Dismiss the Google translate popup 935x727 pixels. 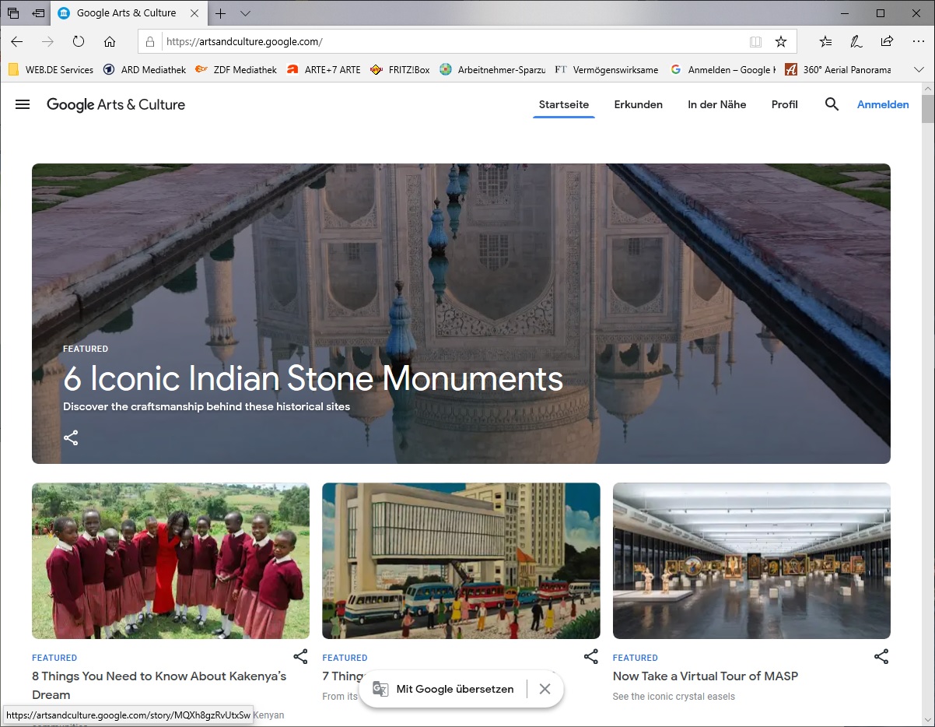click(x=545, y=689)
